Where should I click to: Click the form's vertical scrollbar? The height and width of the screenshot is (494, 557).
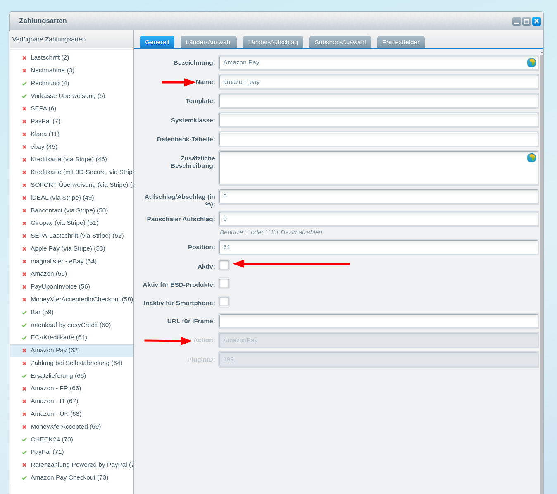point(541,248)
